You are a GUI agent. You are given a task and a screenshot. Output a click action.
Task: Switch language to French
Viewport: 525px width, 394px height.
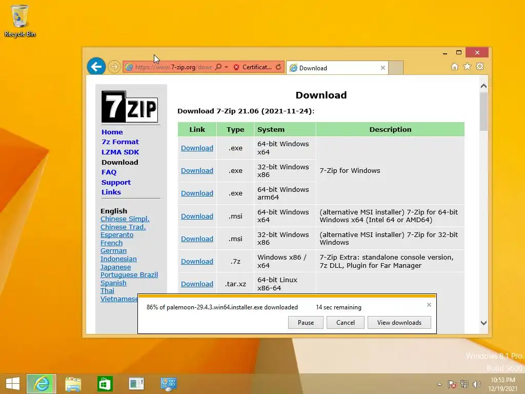click(x=111, y=243)
